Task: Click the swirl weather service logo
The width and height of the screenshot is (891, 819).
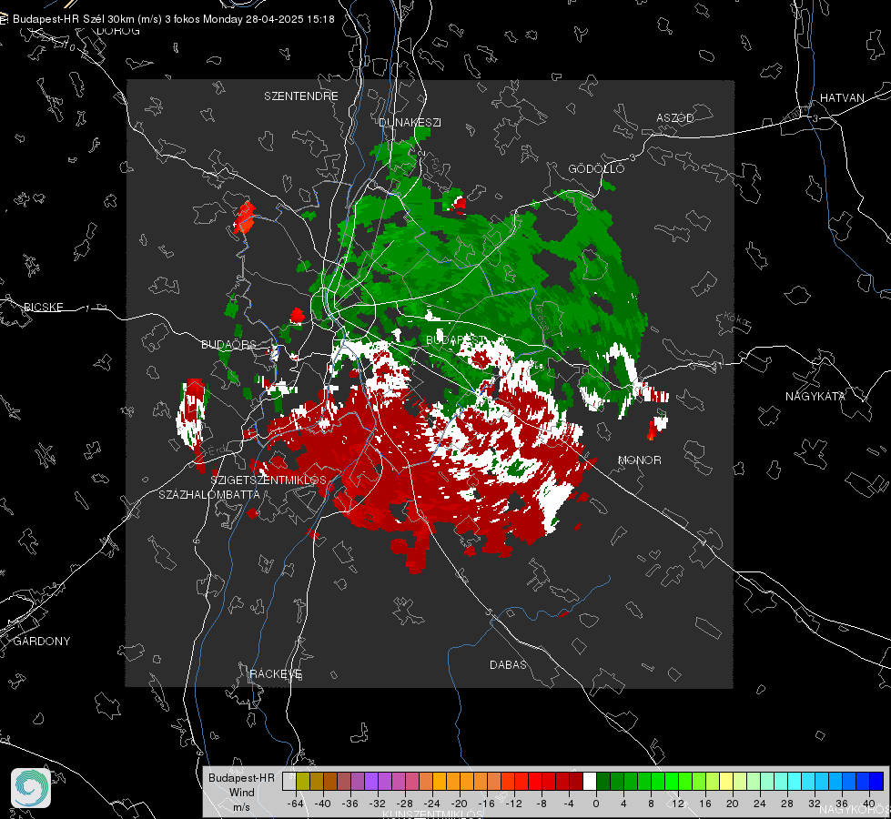Action: pos(31,788)
